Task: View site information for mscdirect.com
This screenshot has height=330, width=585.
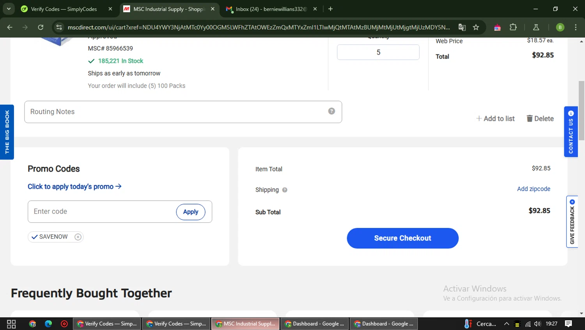Action: click(59, 27)
